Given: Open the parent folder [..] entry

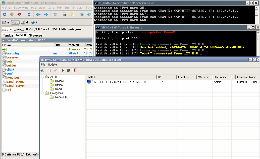Looking at the screenshot, I should [x=8, y=49].
